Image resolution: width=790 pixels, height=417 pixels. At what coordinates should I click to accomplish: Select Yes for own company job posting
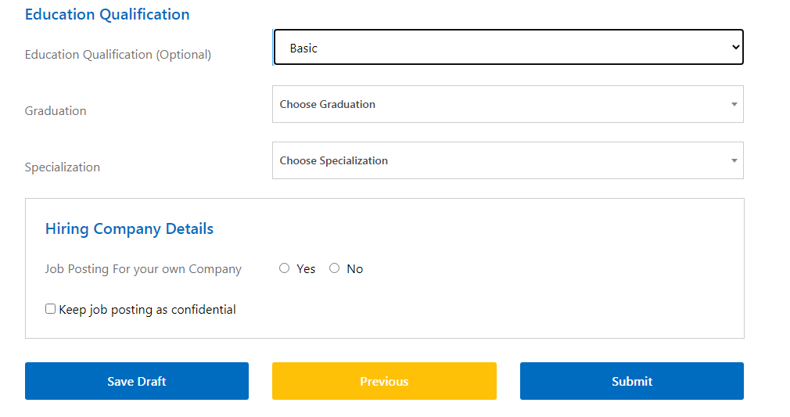284,268
